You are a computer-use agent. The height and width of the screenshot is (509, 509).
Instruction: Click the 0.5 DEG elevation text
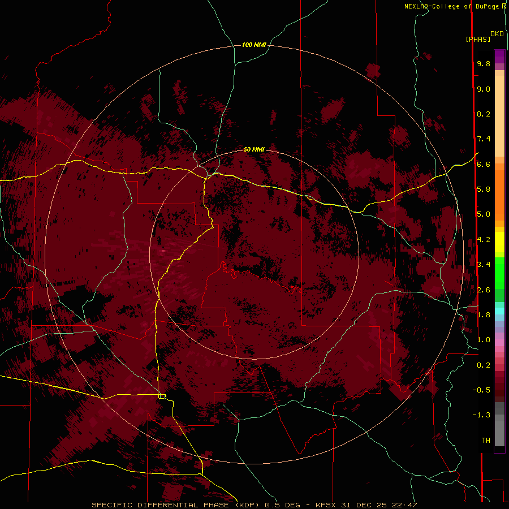click(x=283, y=505)
